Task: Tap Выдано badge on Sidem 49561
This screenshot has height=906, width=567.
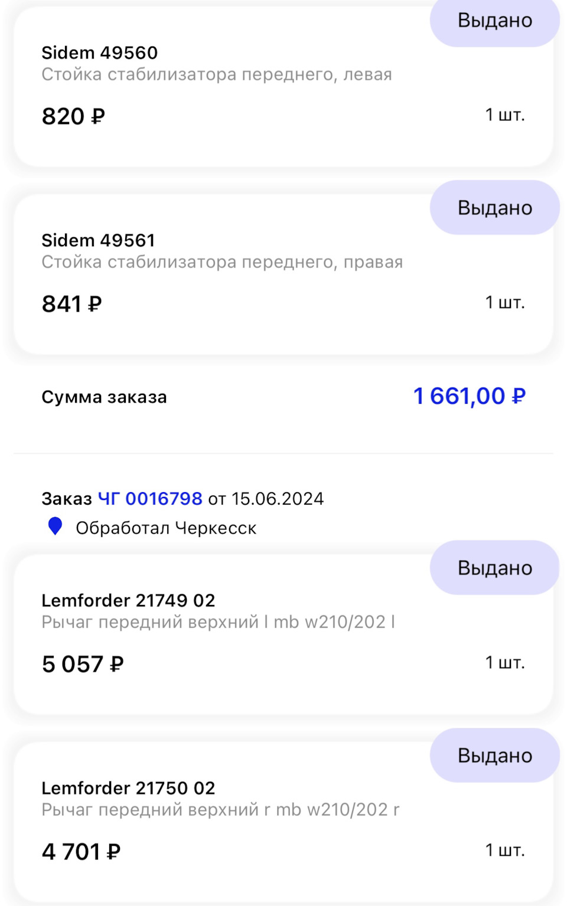Action: pyautogui.click(x=494, y=208)
